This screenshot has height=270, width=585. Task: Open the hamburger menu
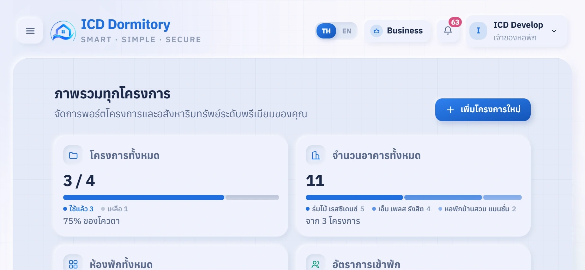(30, 31)
